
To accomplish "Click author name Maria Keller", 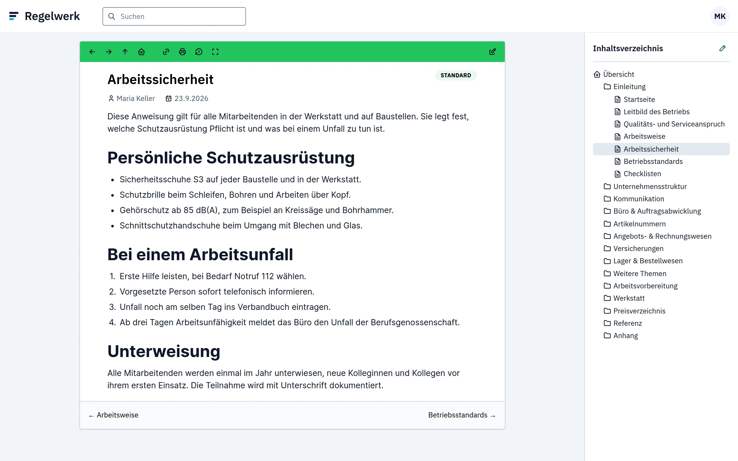I will click(x=136, y=99).
